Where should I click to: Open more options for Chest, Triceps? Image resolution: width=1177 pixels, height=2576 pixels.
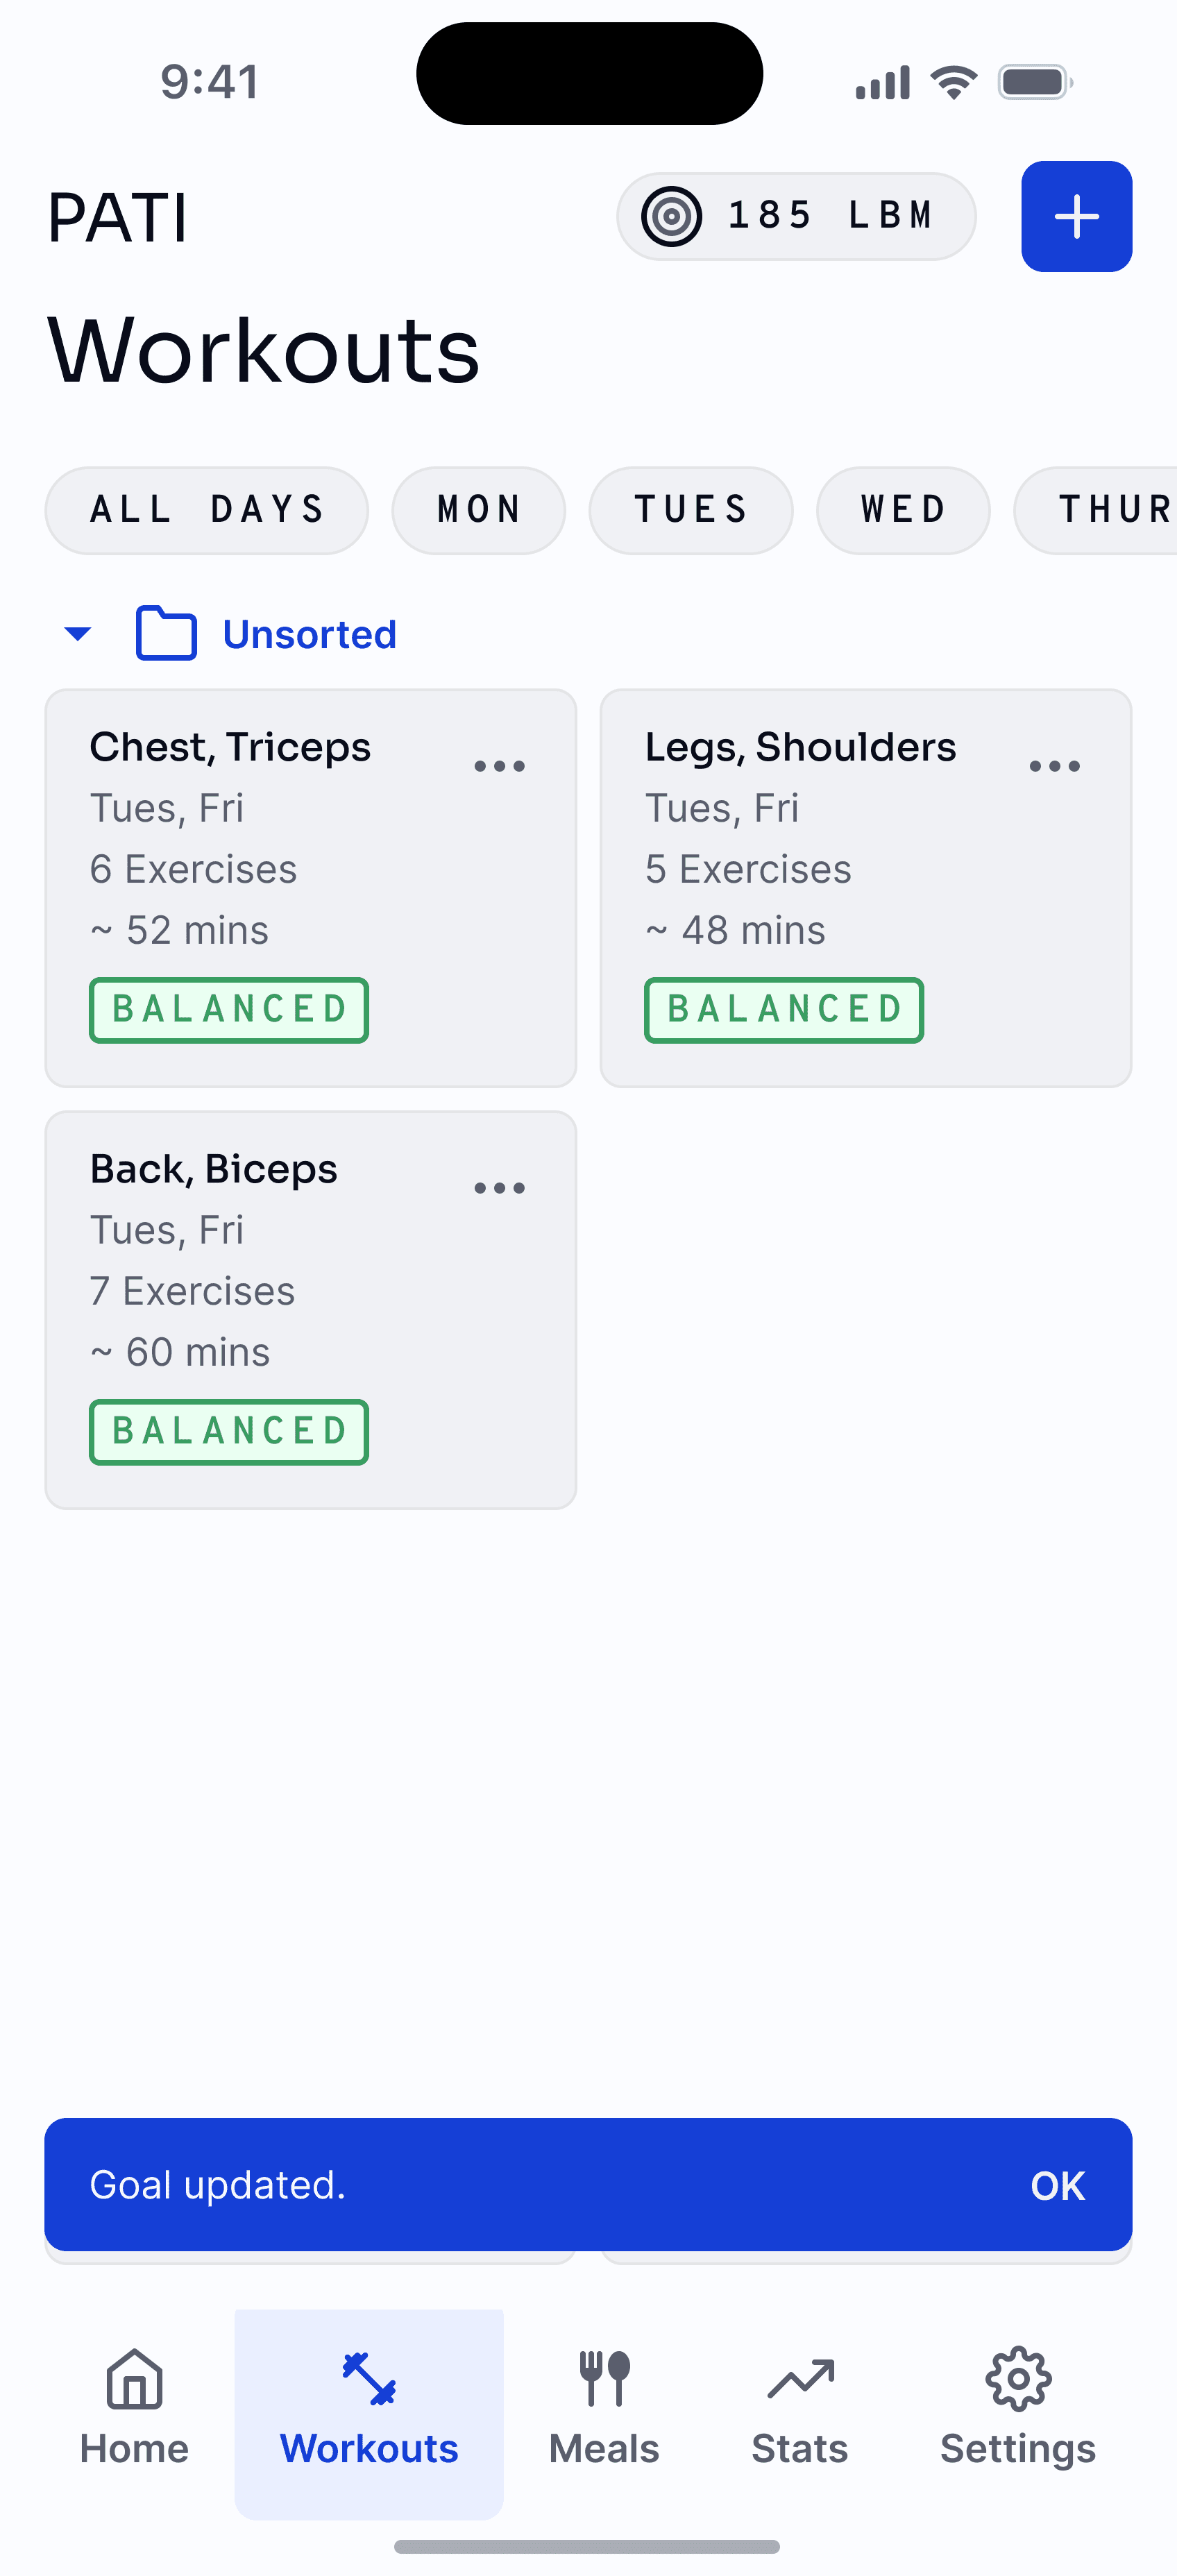(x=499, y=766)
